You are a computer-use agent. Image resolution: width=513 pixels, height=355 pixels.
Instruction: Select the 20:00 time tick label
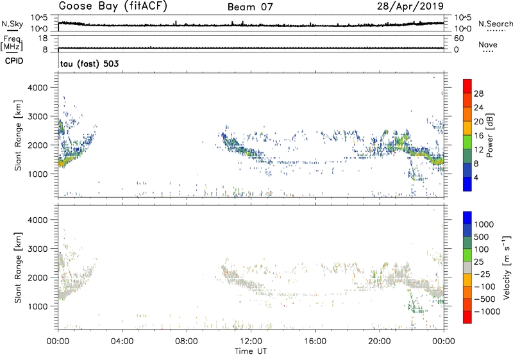(x=380, y=342)
